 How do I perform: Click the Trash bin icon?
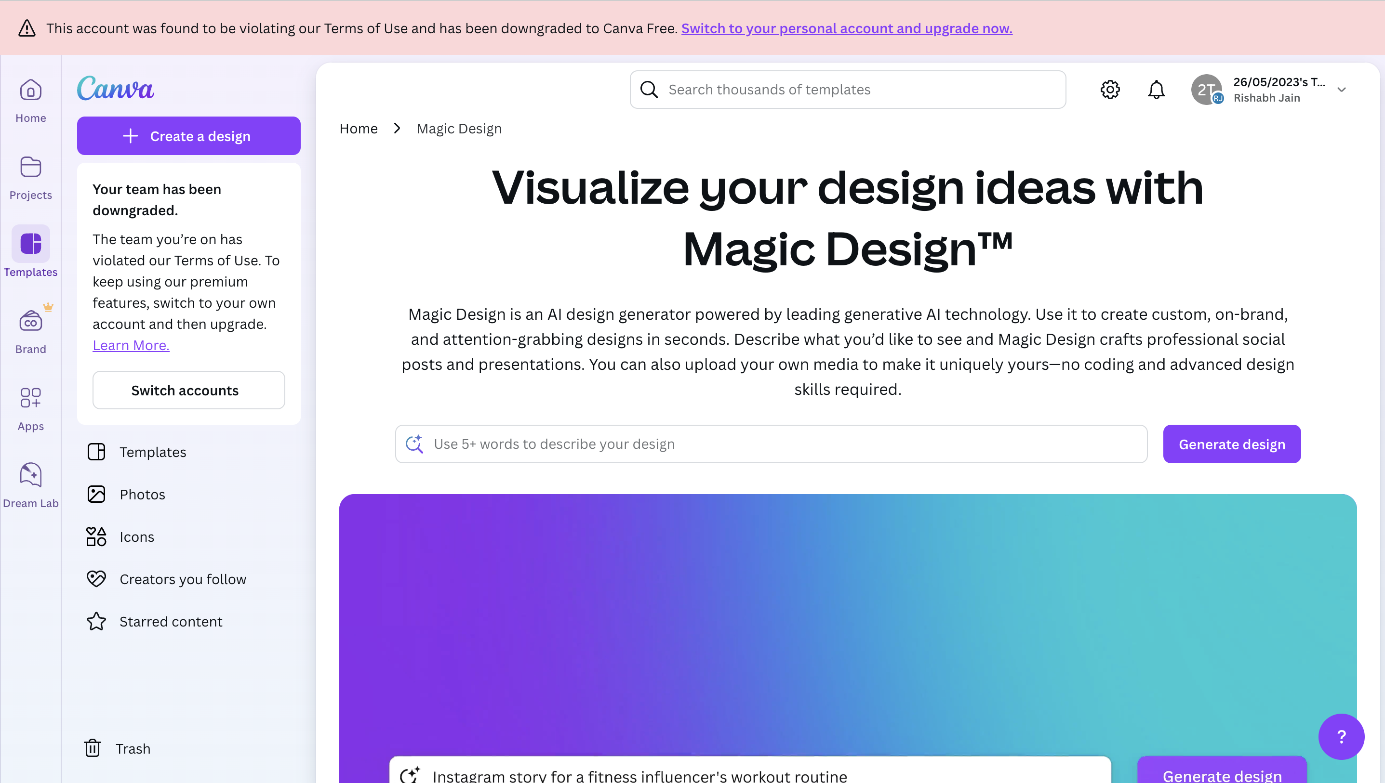(93, 748)
